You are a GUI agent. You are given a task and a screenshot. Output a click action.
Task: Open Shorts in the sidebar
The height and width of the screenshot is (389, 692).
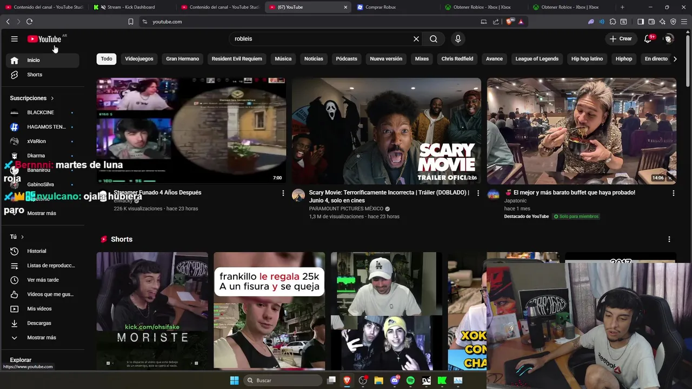(x=42, y=75)
